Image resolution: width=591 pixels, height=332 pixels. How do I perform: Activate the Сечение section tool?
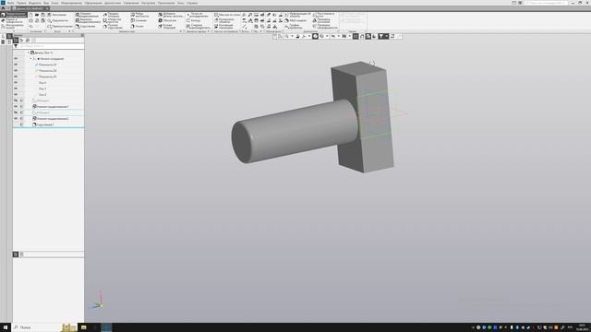click(x=139, y=20)
